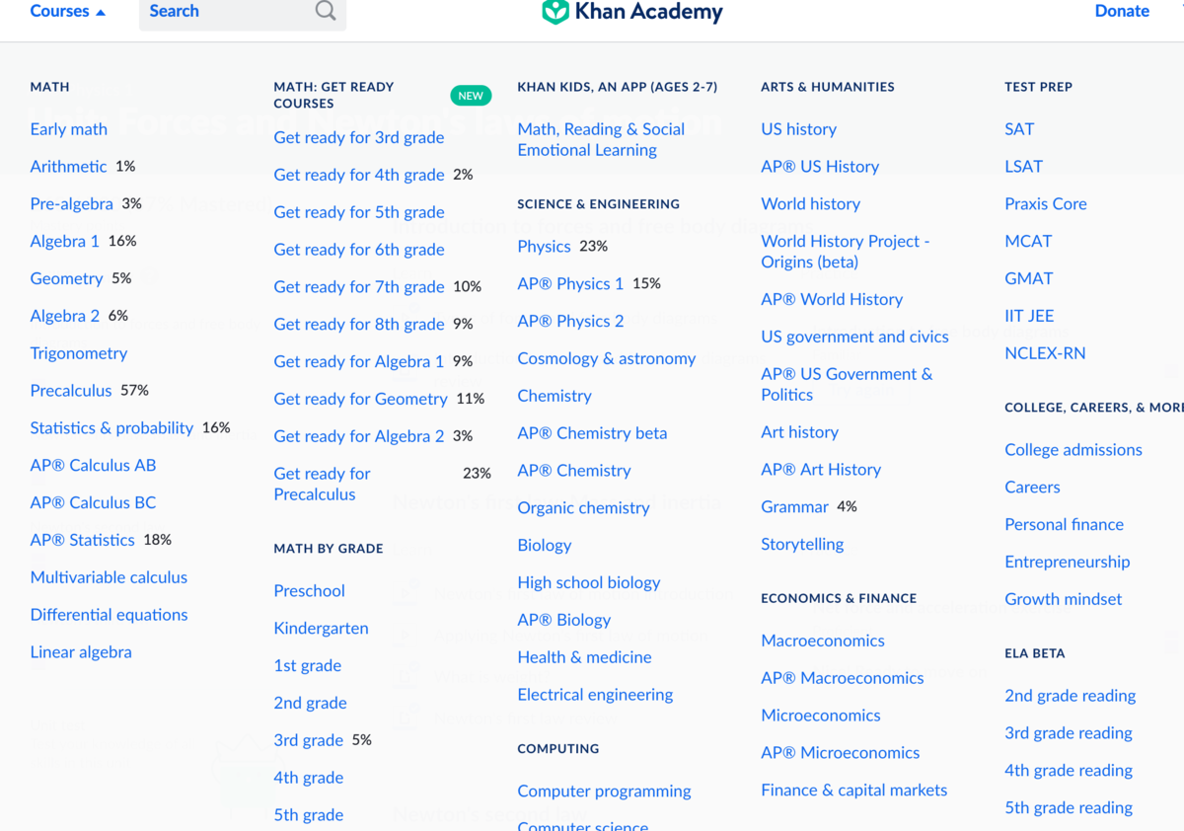Screen dimensions: 1184x831
Task: Select Praxis Core test prep
Action: tap(1046, 204)
